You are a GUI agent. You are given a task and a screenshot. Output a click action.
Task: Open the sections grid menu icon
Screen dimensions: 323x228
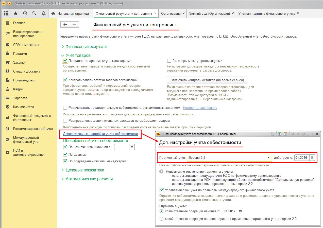pos(6,13)
